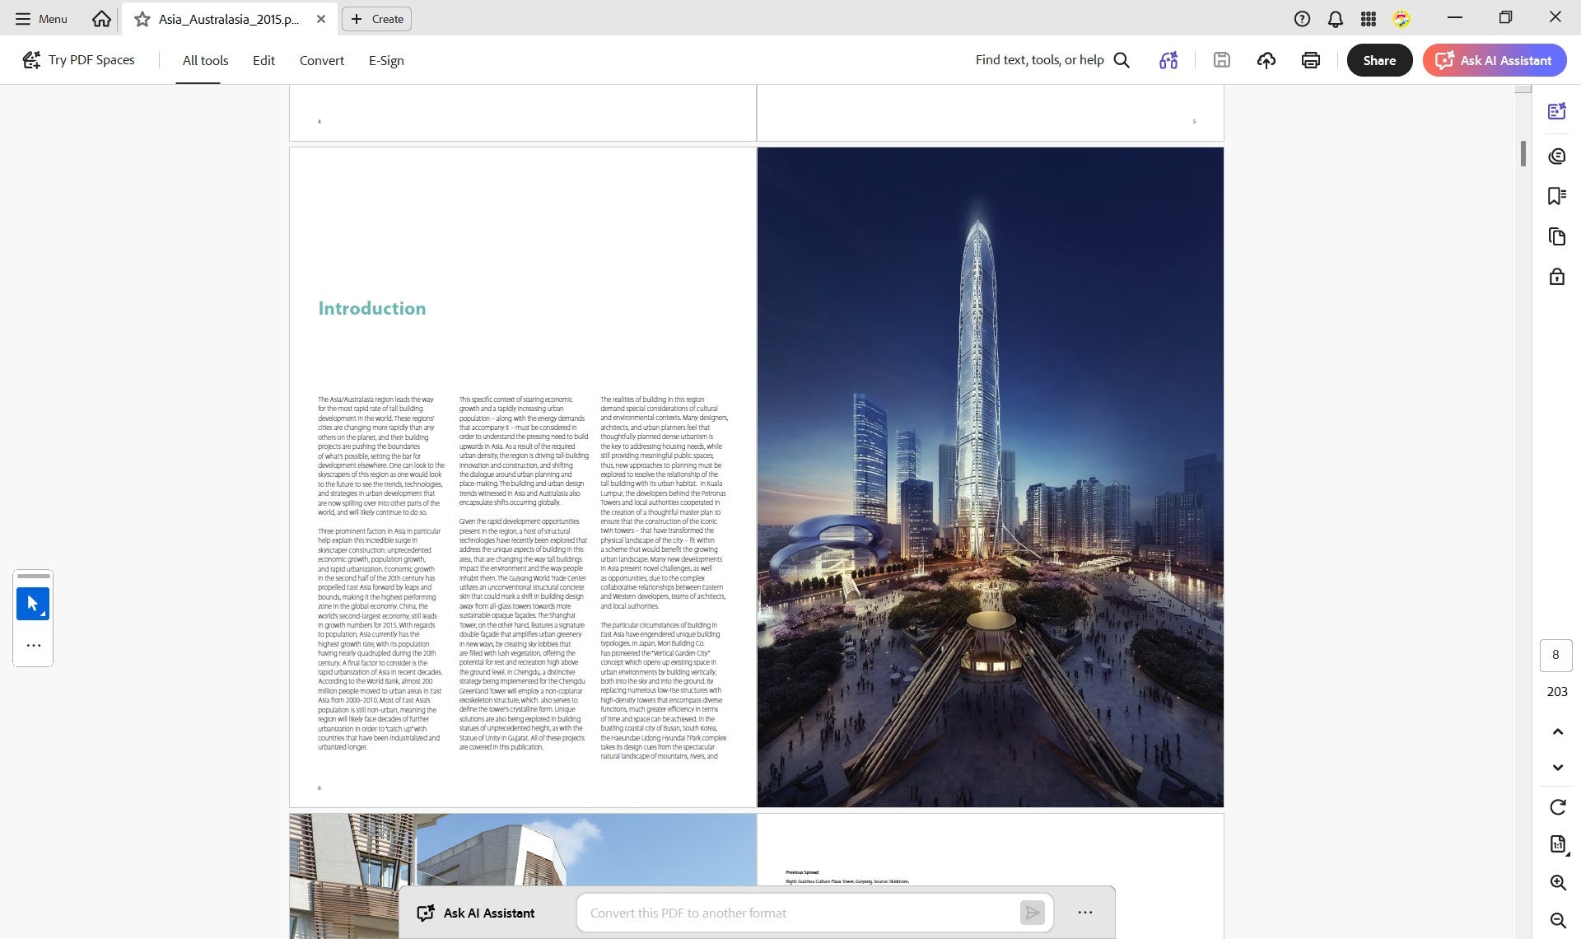Go to next page with down chevron
Screen dimensions: 1581x939
(1557, 767)
